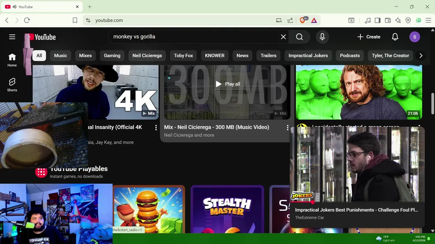Screen dimensions: 435x244
Task: Open the browser main menu
Action: [x=428, y=20]
